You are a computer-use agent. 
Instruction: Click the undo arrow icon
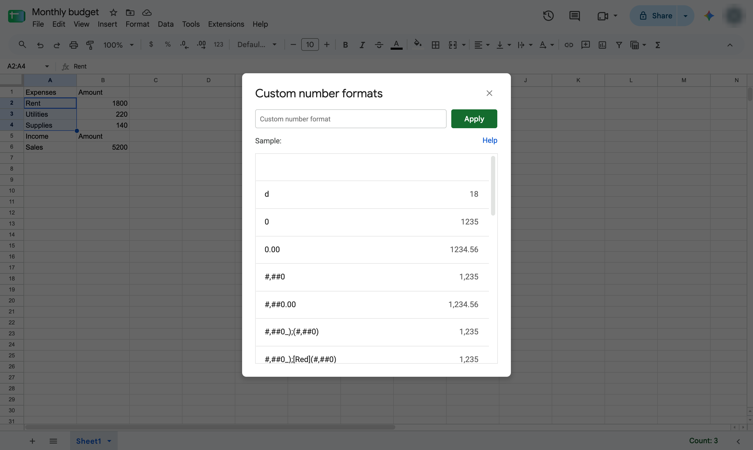[x=40, y=45]
